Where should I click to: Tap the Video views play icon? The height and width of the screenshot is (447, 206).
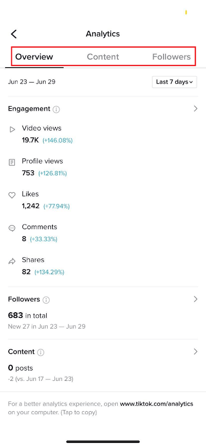click(12, 130)
